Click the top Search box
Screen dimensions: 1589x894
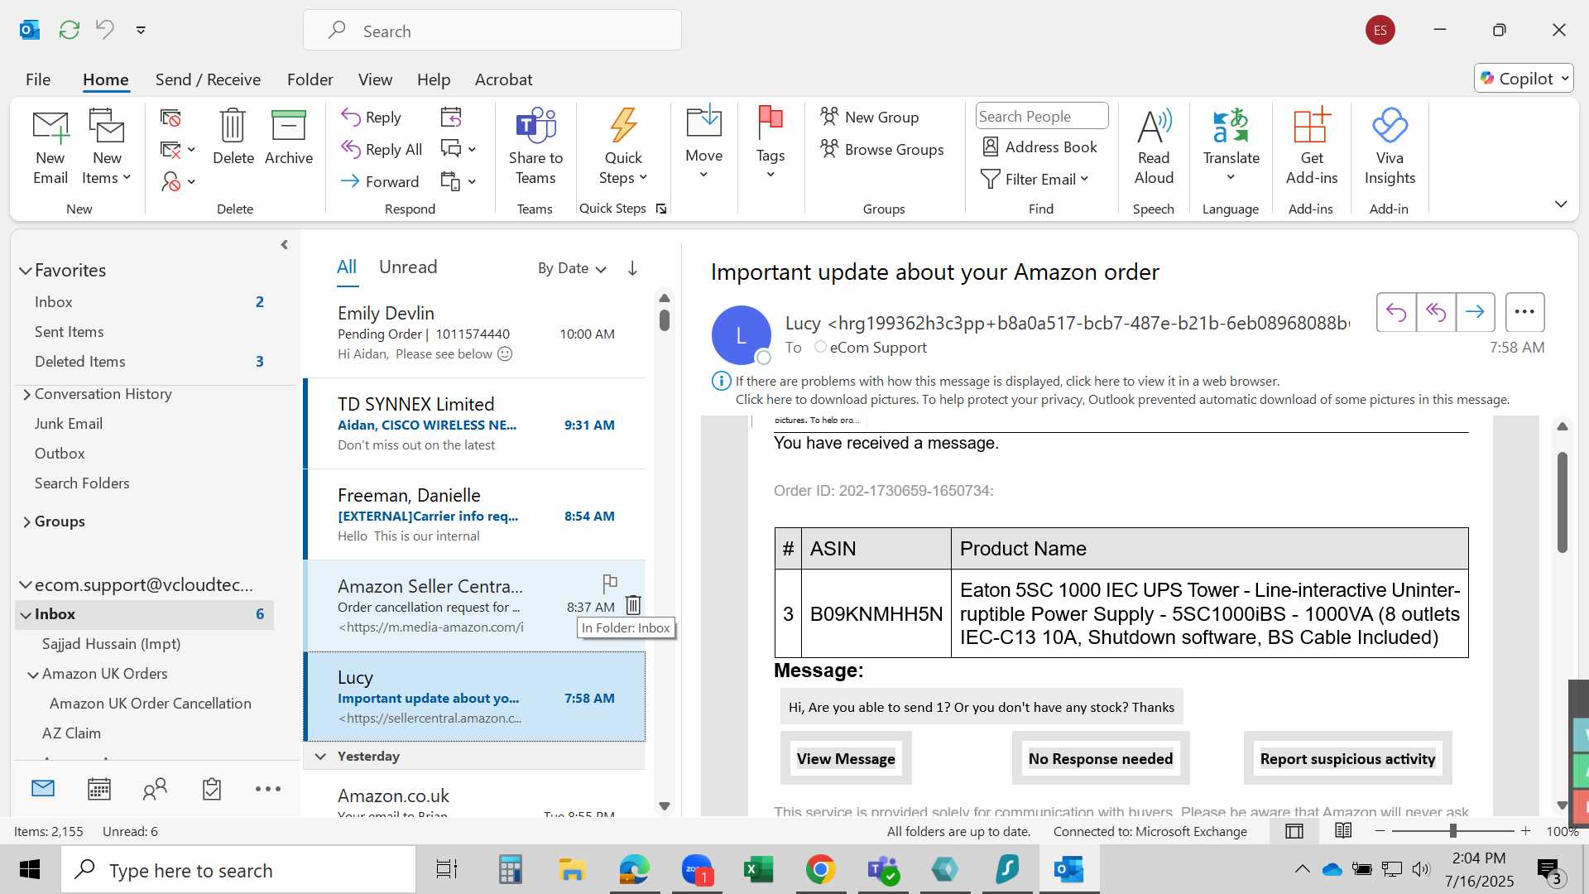[x=492, y=31]
